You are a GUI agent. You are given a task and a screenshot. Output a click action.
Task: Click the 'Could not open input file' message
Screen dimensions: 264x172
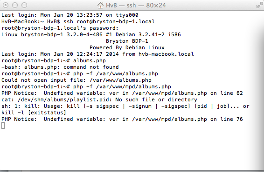[76, 80]
